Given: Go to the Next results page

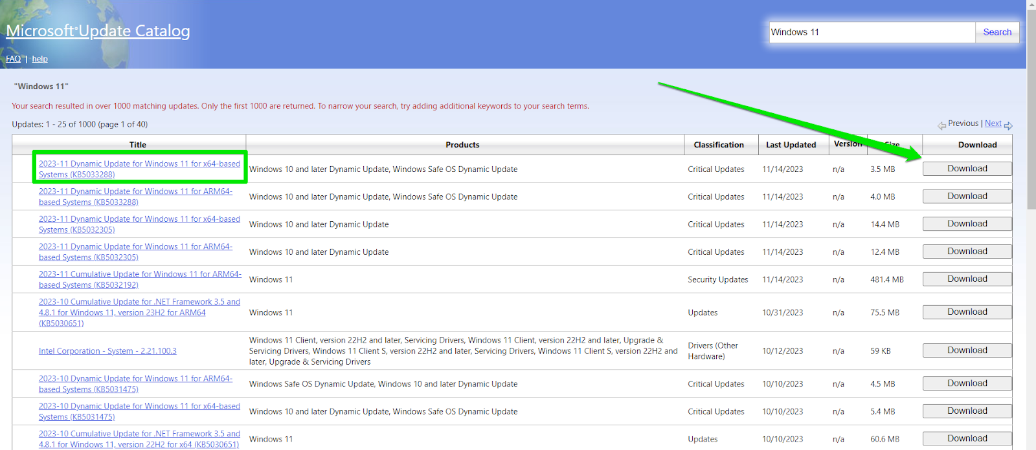Looking at the screenshot, I should (993, 123).
